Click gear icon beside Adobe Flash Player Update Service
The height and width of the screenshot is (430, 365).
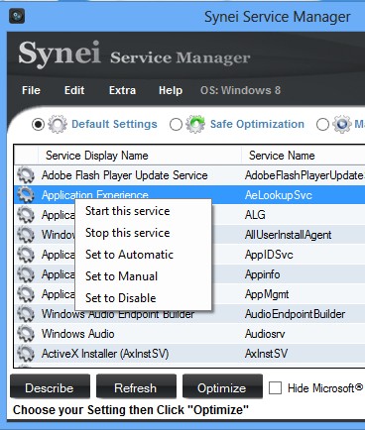(26, 175)
